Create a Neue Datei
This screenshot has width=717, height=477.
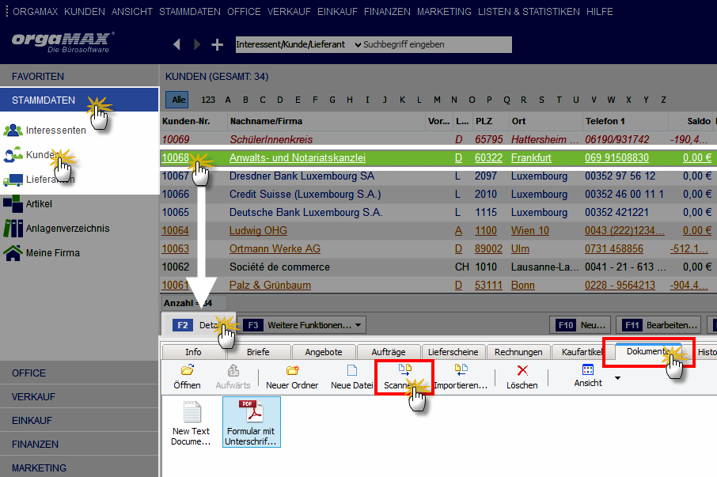point(351,377)
